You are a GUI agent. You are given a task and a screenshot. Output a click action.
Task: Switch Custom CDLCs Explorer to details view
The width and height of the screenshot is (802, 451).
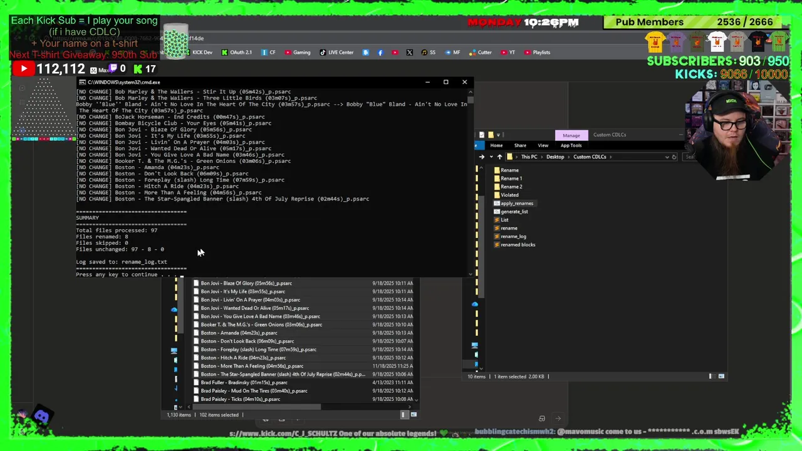[x=711, y=376]
